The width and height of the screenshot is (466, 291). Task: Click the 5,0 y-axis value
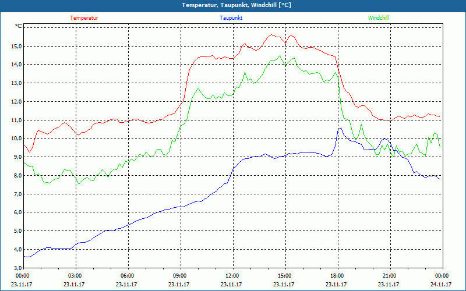[x=17, y=230]
